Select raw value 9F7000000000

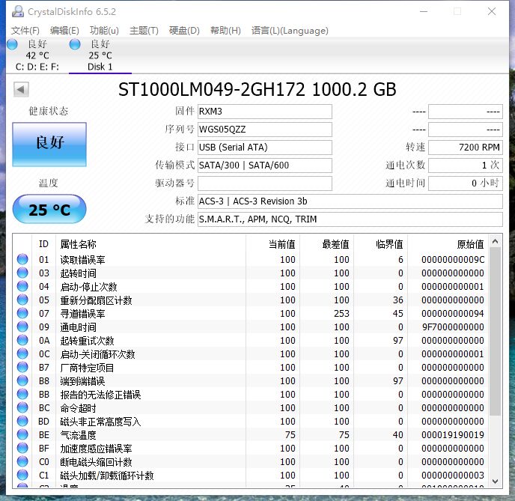coord(453,327)
